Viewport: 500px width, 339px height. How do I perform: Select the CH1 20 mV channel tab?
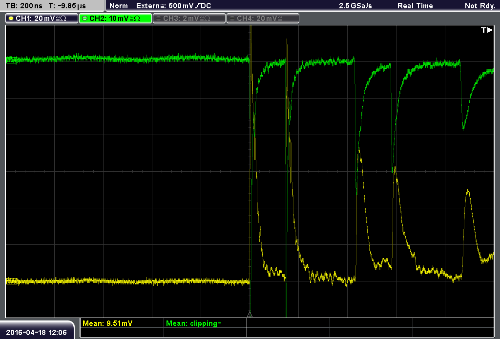coord(42,19)
